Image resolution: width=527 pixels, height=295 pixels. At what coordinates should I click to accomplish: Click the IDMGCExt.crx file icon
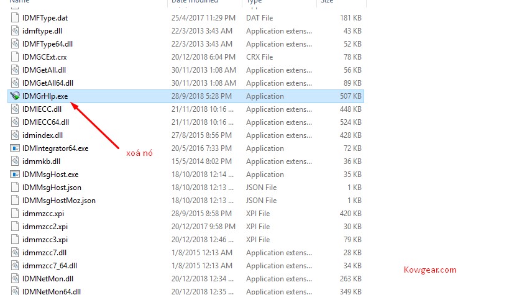click(x=15, y=57)
